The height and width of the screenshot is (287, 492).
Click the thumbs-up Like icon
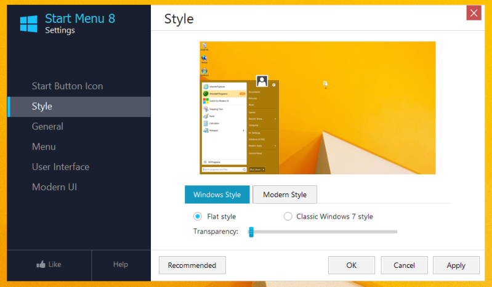(41, 264)
